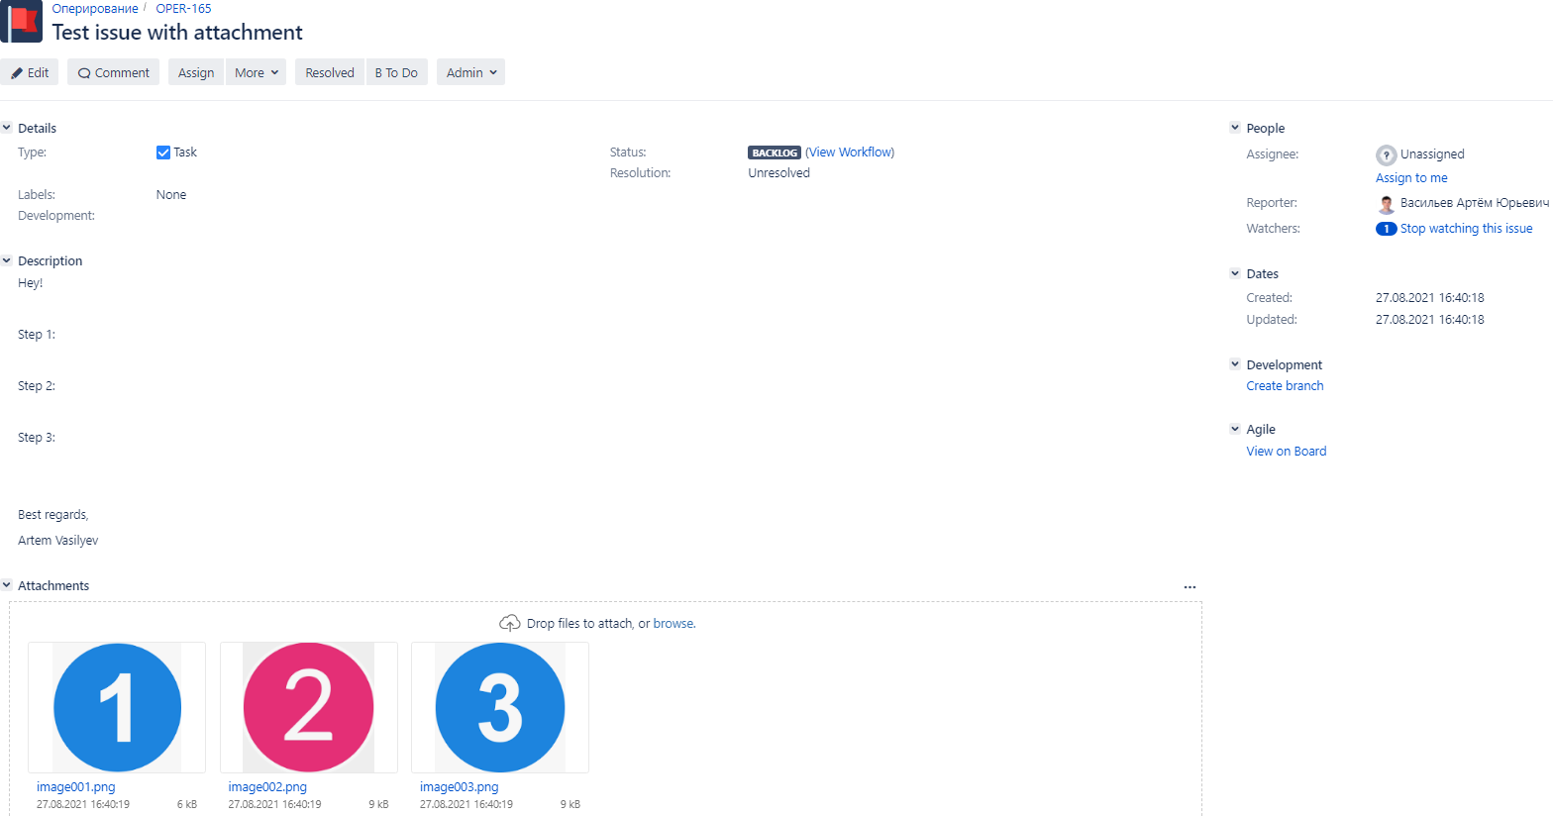This screenshot has height=816, width=1553.
Task: Click the Unassigned assignee text
Action: (1432, 154)
